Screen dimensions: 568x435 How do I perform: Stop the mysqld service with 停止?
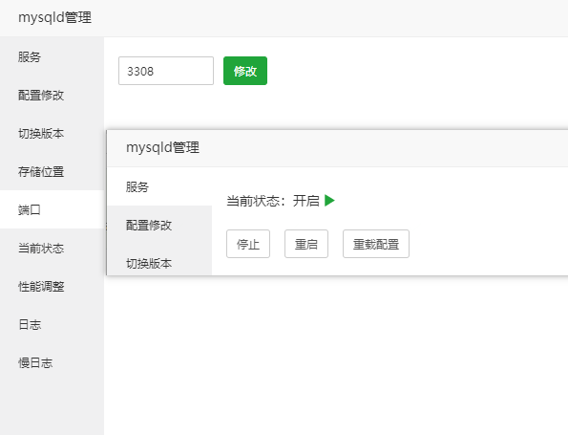tap(248, 244)
